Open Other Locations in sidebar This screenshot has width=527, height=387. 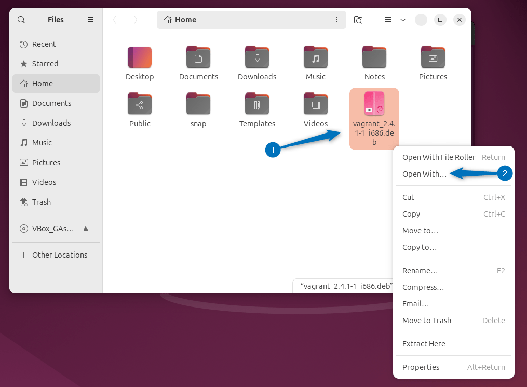pyautogui.click(x=59, y=255)
